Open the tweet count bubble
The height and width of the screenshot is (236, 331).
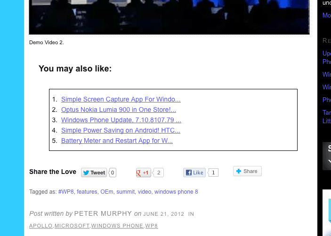coord(113,173)
